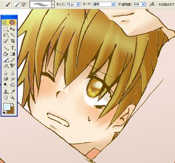
Task: Select the Paint Bucket tool
Action: 6,54
